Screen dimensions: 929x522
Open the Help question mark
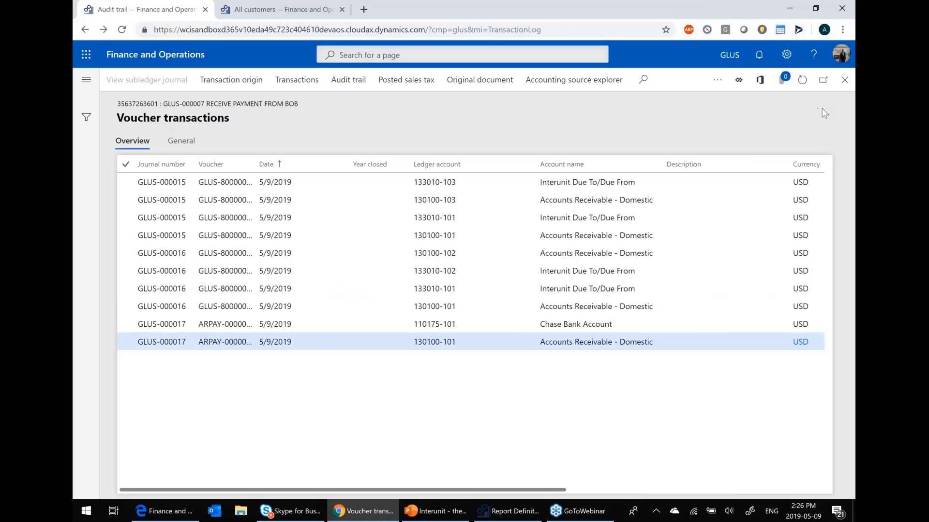(x=814, y=54)
